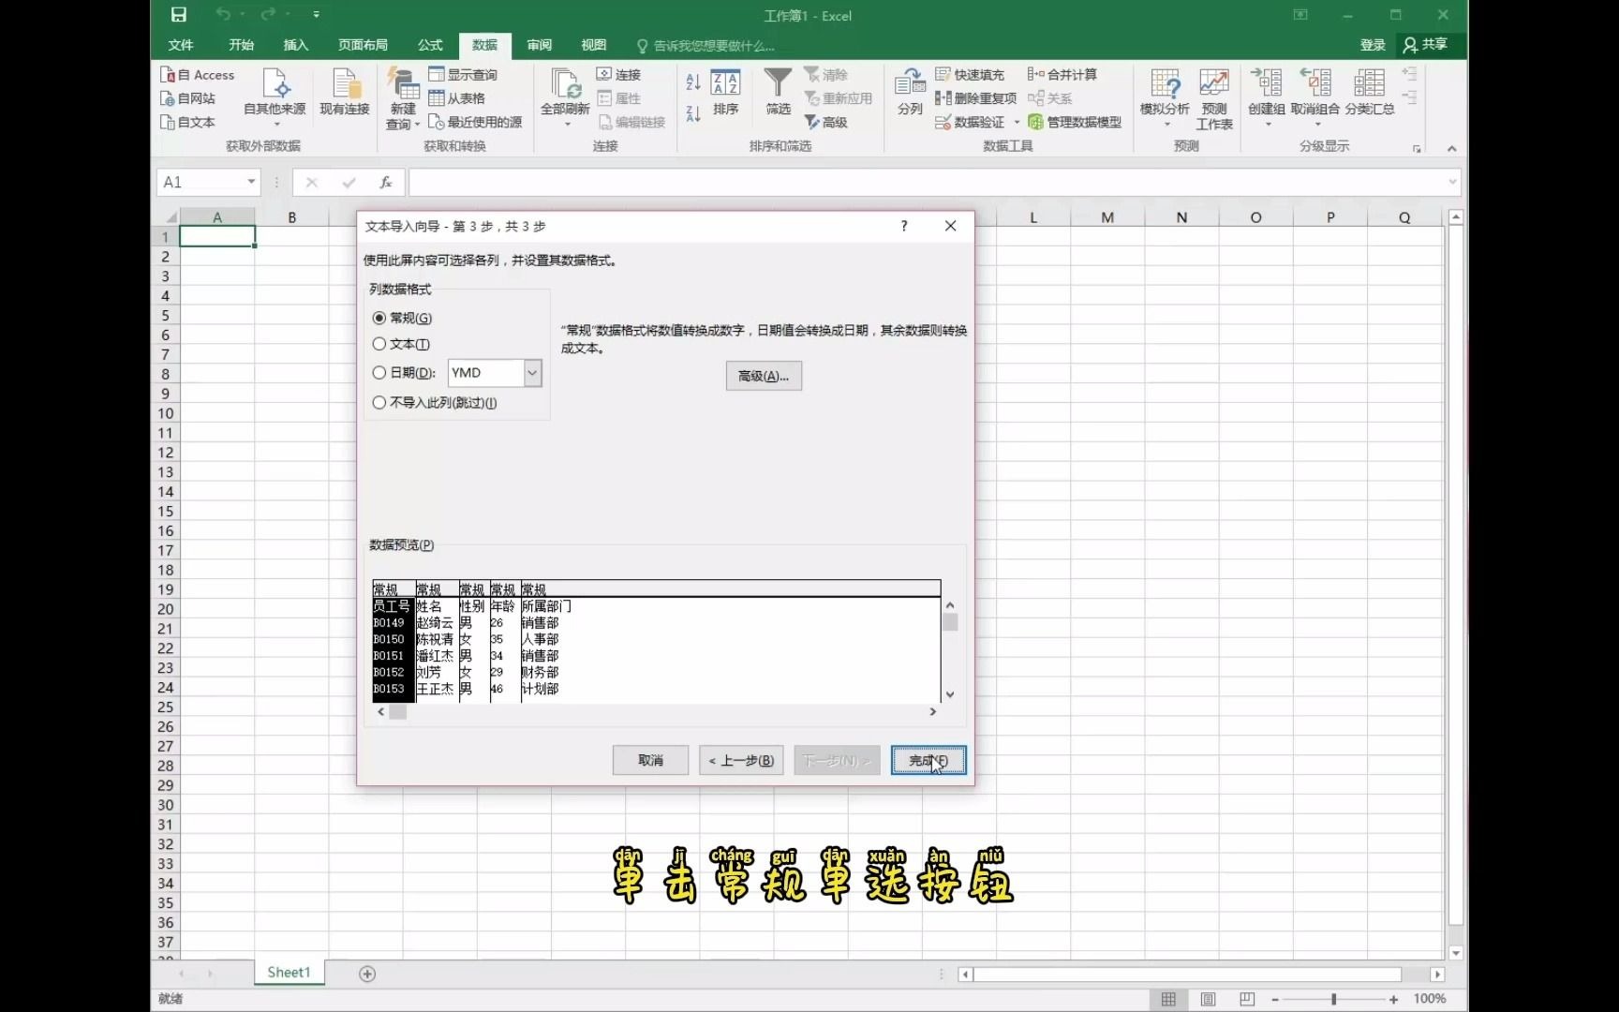Select Do not import column (跳过) option
The height and width of the screenshot is (1012, 1619).
point(379,403)
